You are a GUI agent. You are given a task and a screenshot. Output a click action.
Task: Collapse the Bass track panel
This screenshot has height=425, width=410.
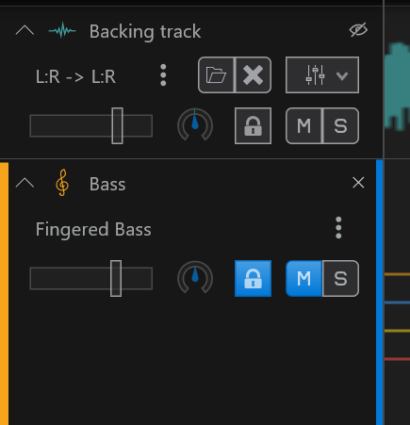coord(25,183)
